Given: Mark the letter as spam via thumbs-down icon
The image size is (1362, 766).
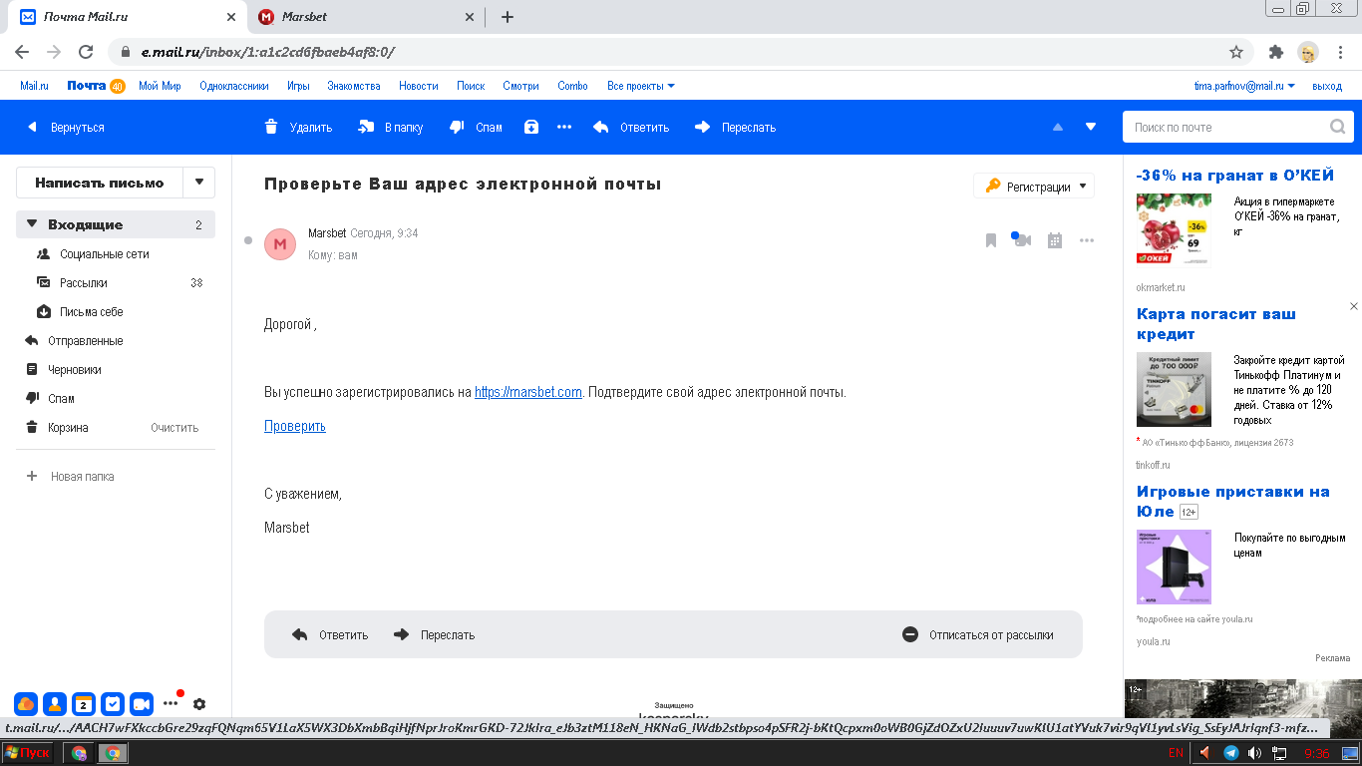Looking at the screenshot, I should point(458,127).
